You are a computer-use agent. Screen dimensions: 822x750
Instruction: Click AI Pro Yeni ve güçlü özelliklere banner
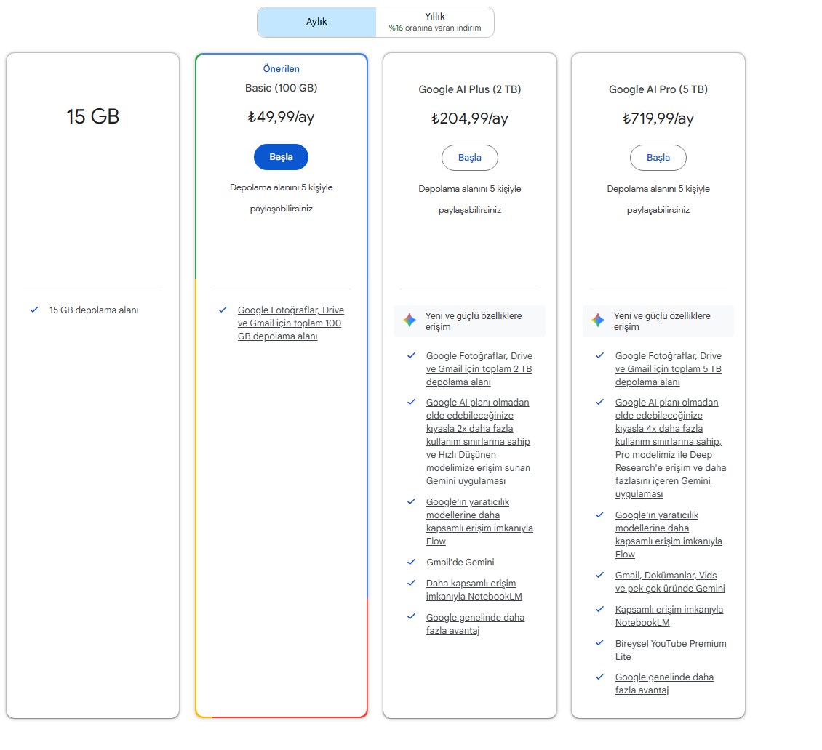pos(658,321)
